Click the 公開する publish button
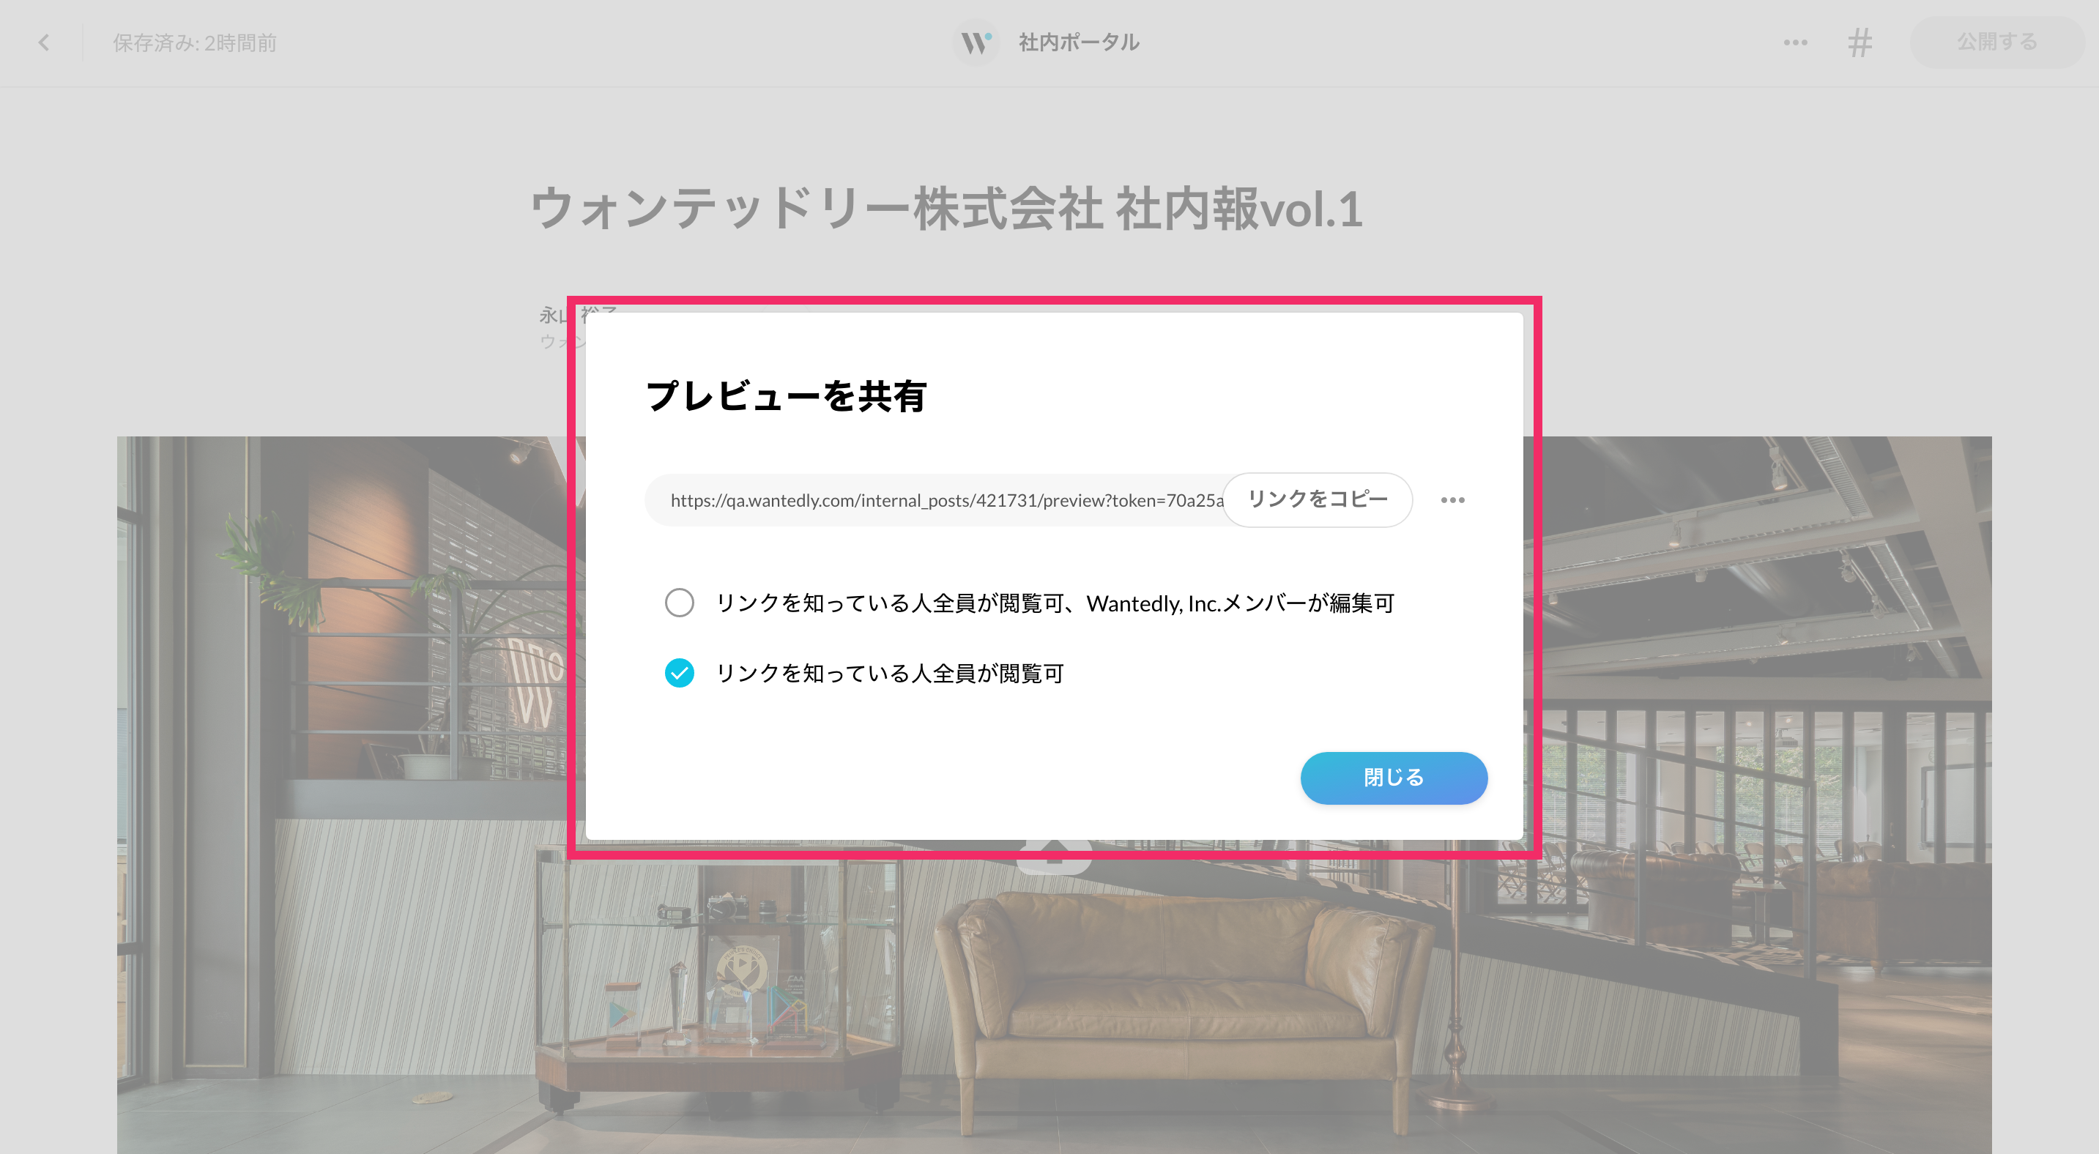 click(x=1996, y=42)
